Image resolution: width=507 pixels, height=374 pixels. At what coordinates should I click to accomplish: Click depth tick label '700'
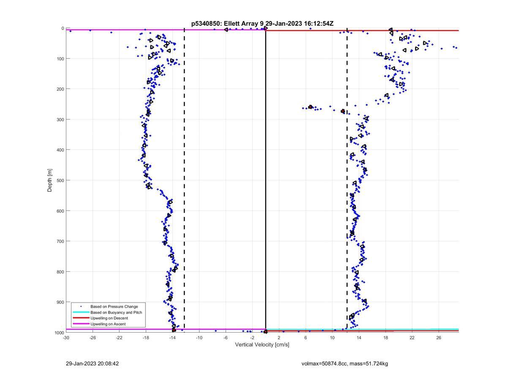click(x=60, y=241)
